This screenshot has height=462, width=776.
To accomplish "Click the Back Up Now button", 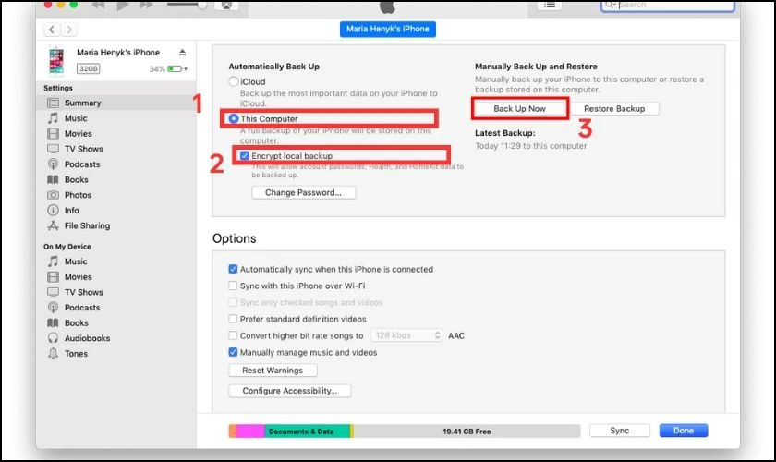I will point(519,109).
